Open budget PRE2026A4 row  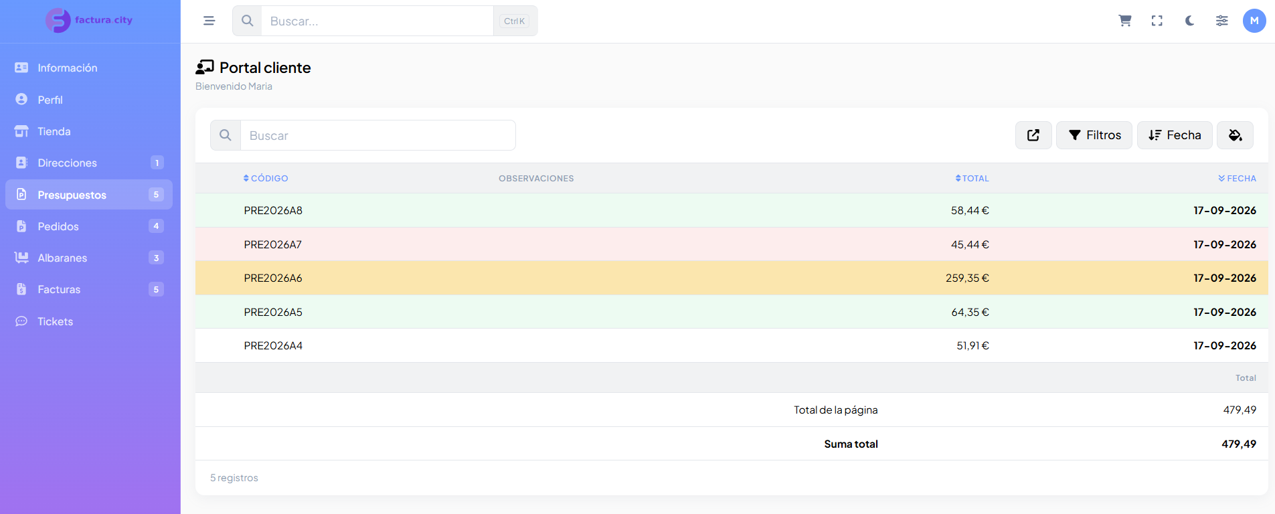(x=732, y=345)
